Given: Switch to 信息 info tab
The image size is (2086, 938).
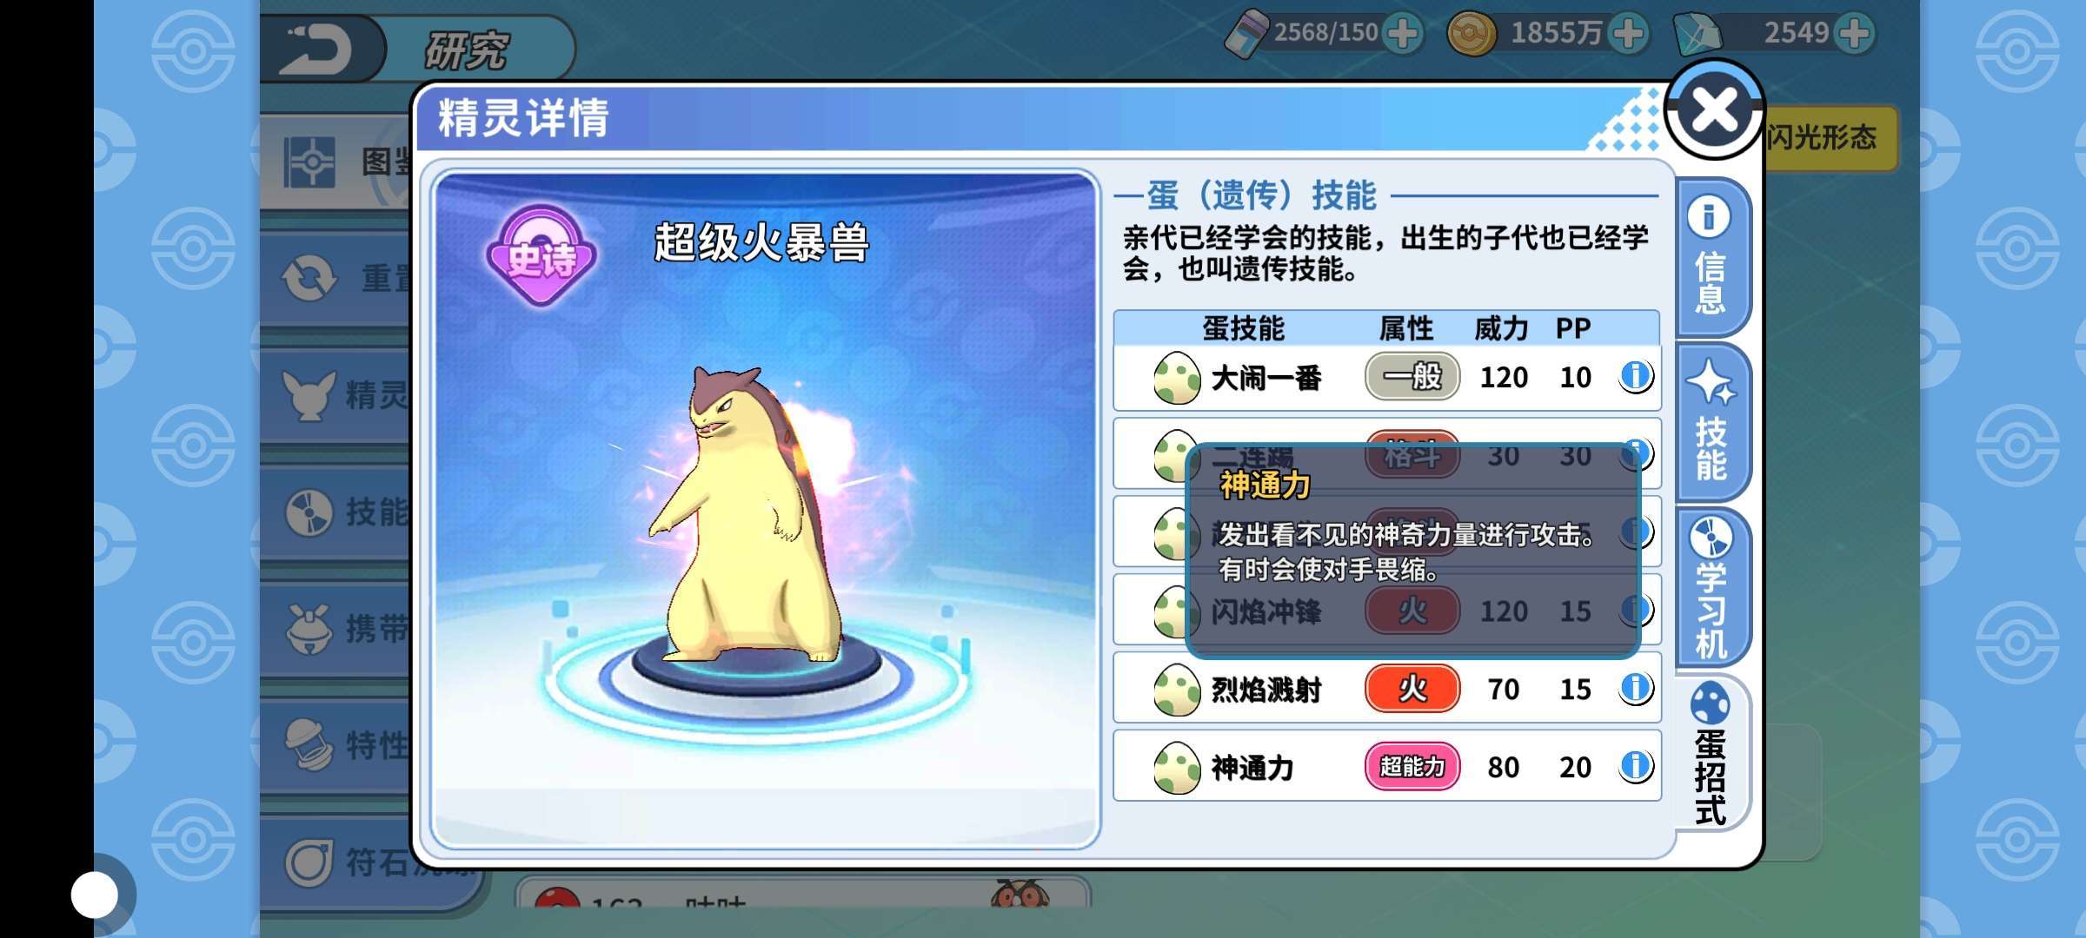Looking at the screenshot, I should [x=1711, y=256].
